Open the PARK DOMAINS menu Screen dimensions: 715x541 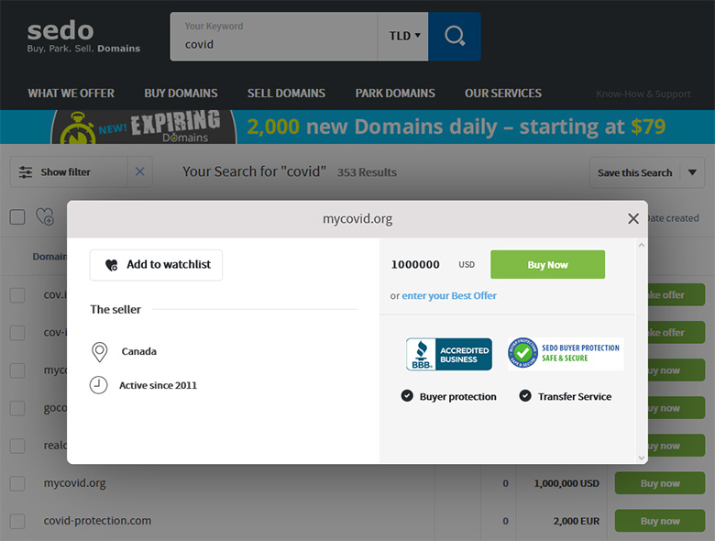[x=395, y=93]
